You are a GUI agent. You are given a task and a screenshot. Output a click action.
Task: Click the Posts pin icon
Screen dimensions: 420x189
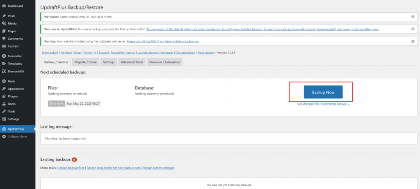pos(4,16)
